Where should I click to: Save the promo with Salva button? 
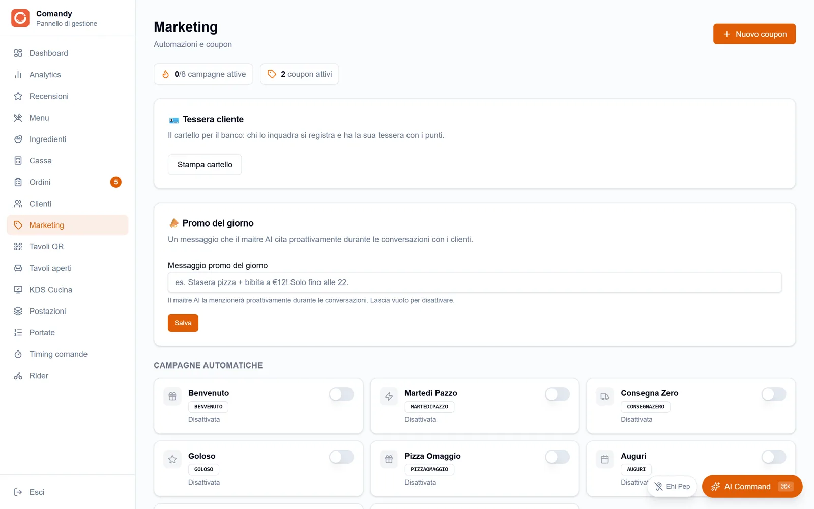pyautogui.click(x=183, y=323)
